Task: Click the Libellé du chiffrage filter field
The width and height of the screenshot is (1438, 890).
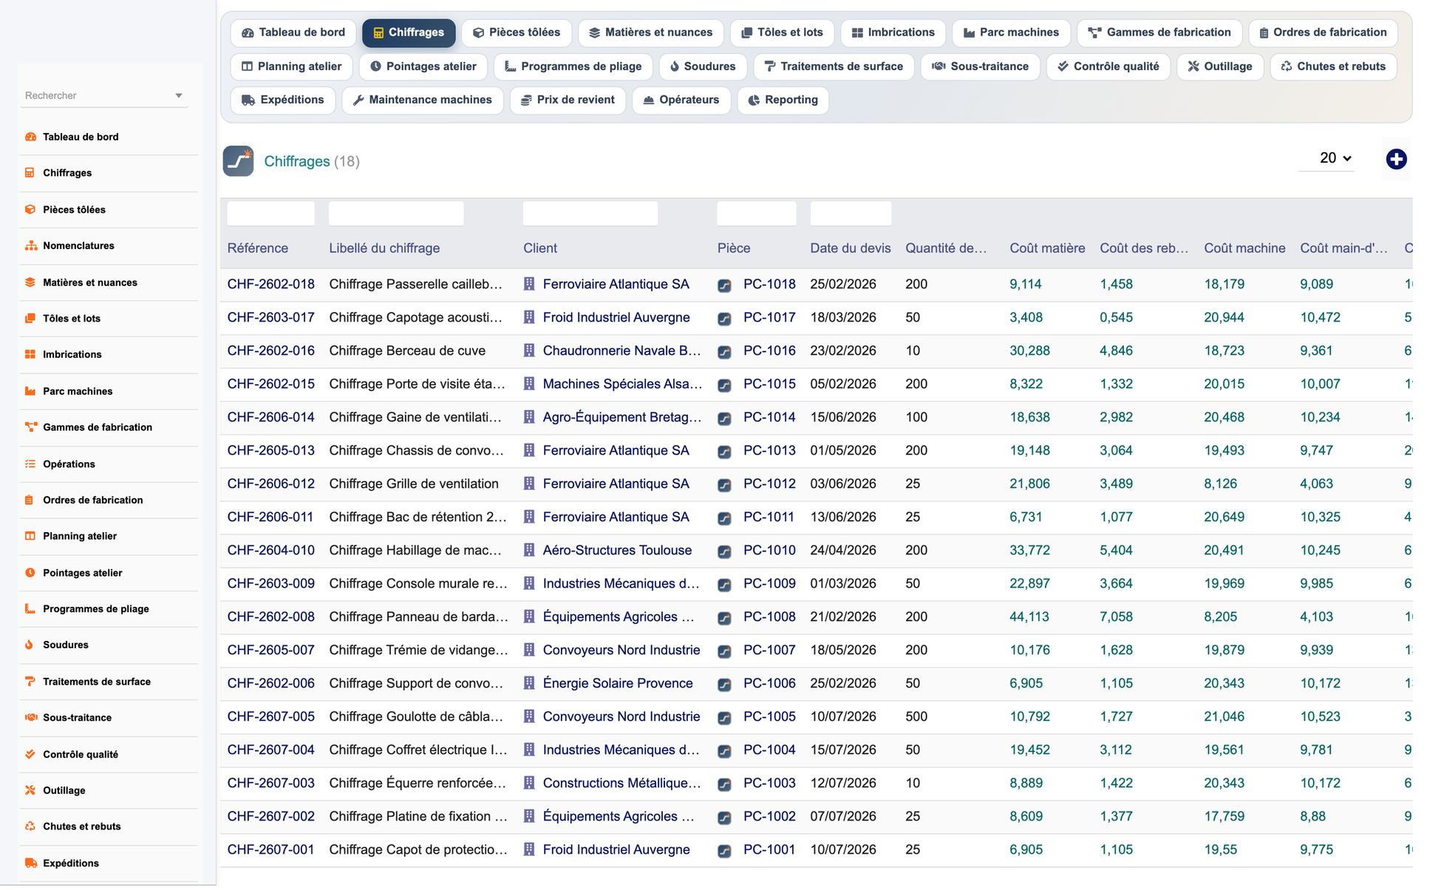Action: tap(396, 214)
